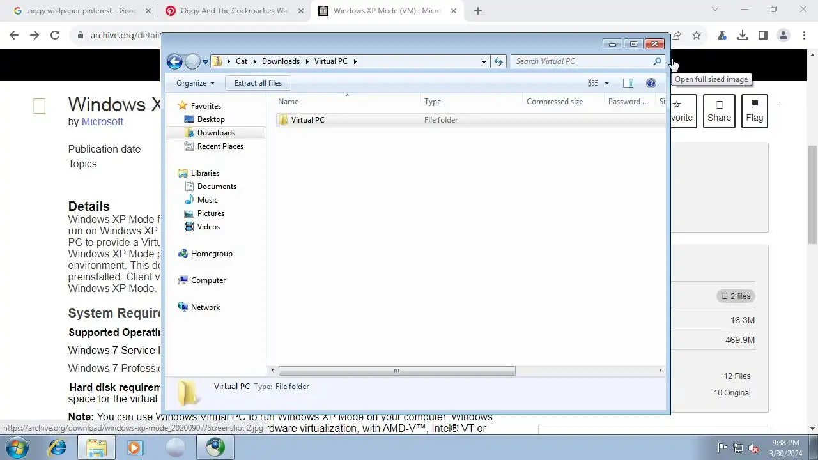
Task: Click the search magnifier icon in Explorer
Action: [657, 61]
